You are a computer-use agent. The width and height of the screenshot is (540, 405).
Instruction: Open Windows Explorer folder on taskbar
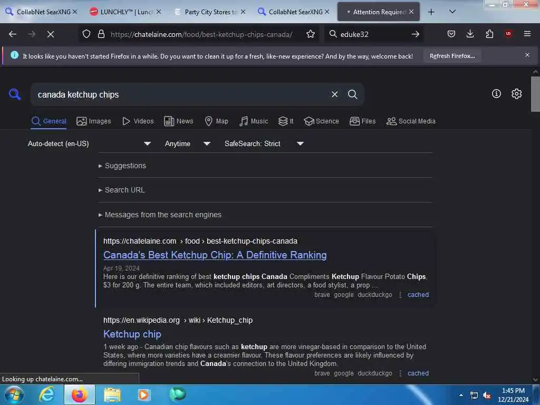(112, 394)
